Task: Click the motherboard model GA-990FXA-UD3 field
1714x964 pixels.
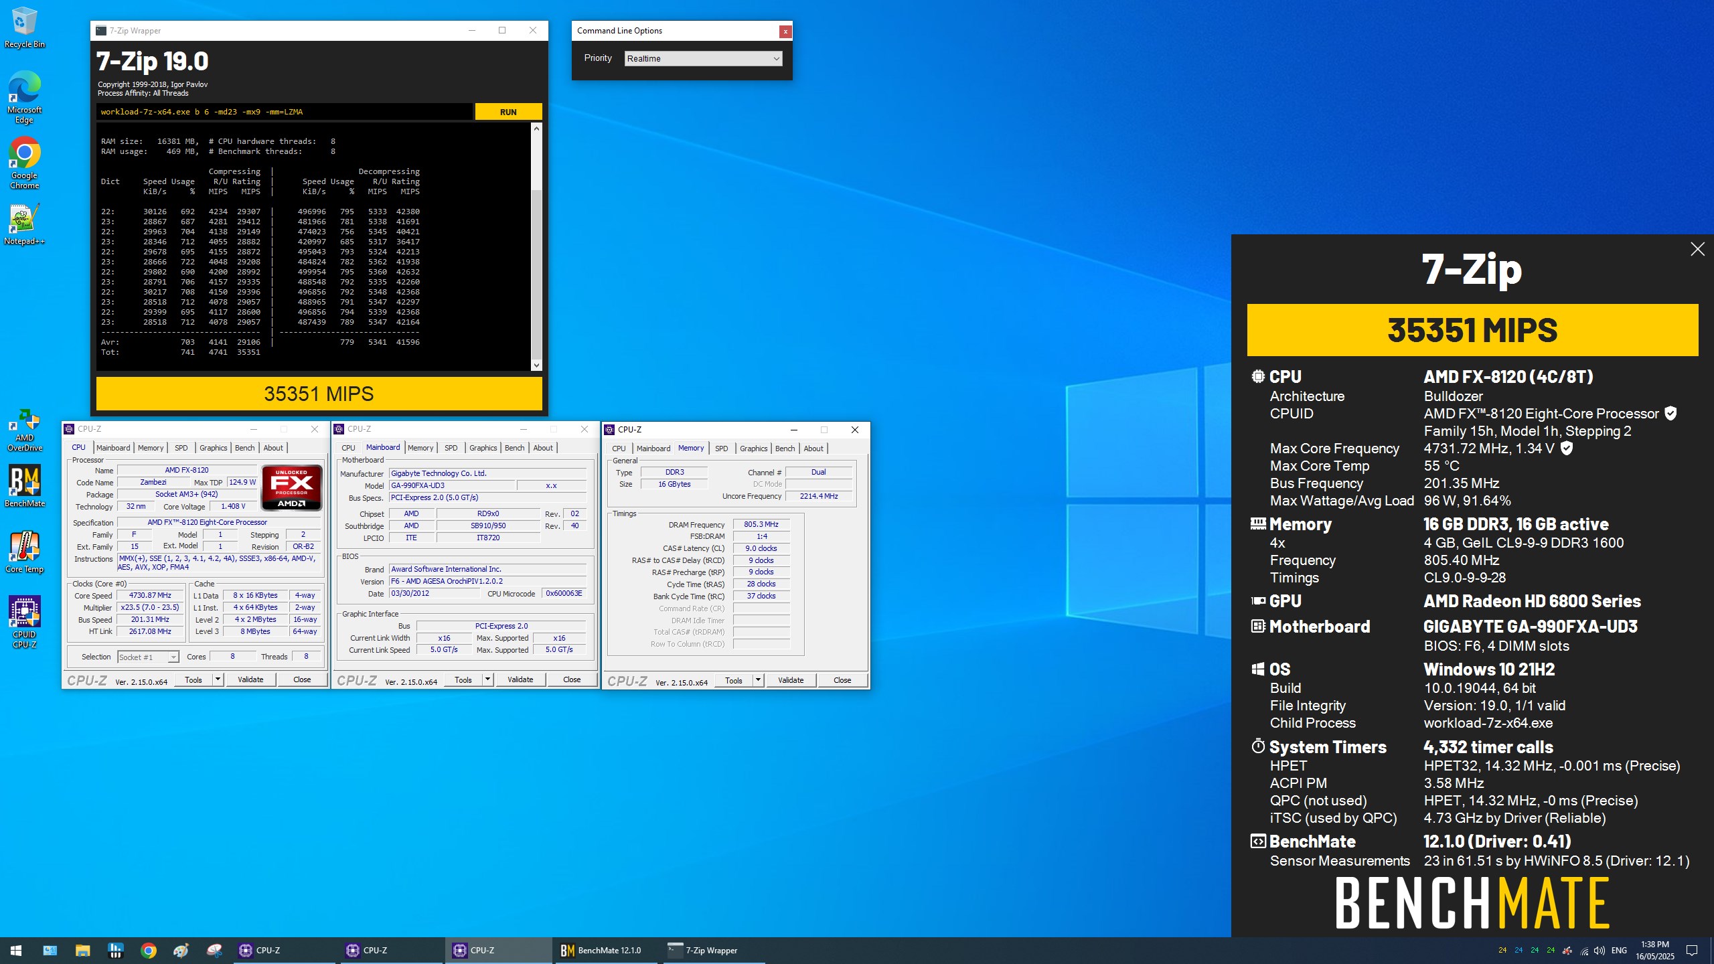Action: click(x=453, y=485)
